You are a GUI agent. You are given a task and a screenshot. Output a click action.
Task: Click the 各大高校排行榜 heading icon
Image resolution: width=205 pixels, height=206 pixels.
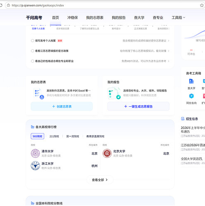(33, 127)
